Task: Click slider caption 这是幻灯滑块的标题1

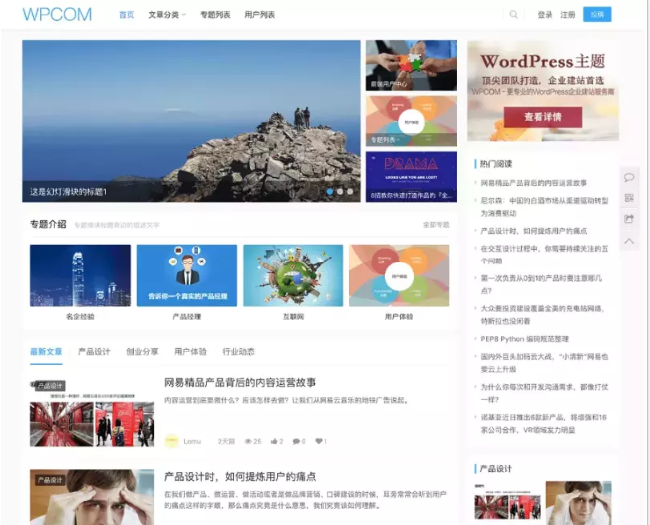Action: [x=69, y=192]
